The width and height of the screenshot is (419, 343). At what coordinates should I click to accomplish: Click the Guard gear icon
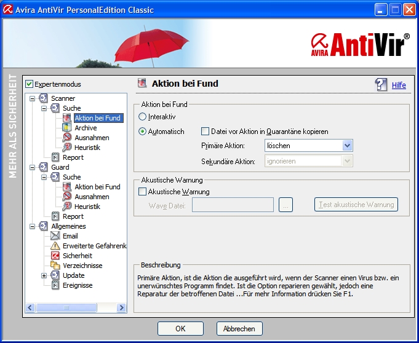pos(43,167)
